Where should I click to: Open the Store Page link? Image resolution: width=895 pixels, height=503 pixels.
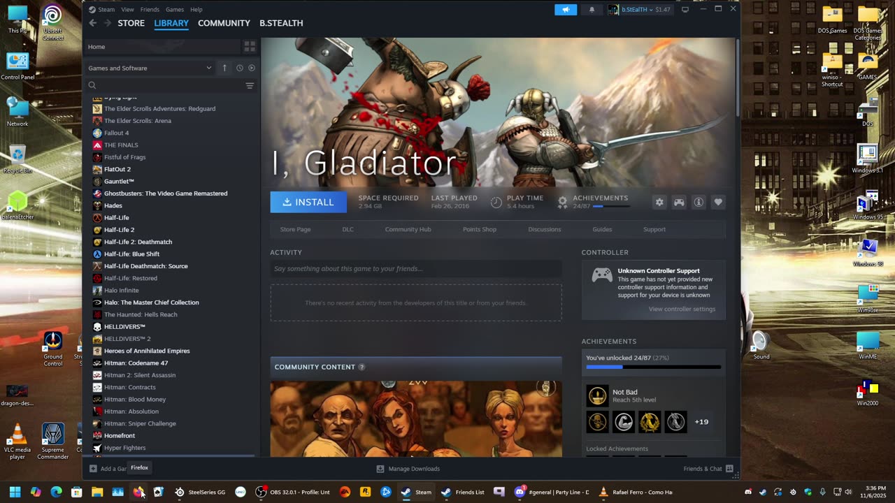point(295,229)
